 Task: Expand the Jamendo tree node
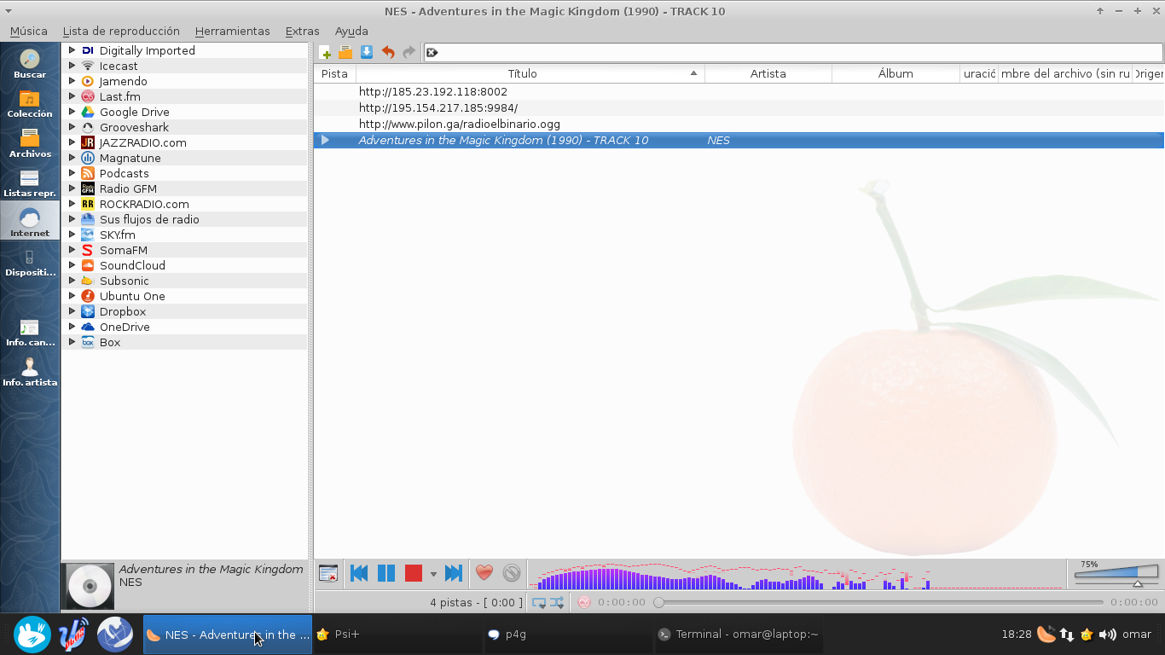coord(72,81)
